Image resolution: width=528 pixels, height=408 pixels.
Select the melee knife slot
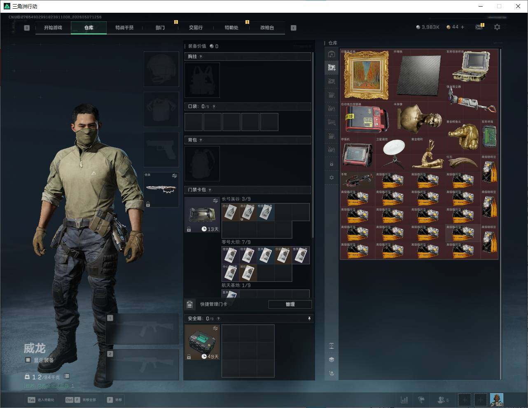(161, 190)
